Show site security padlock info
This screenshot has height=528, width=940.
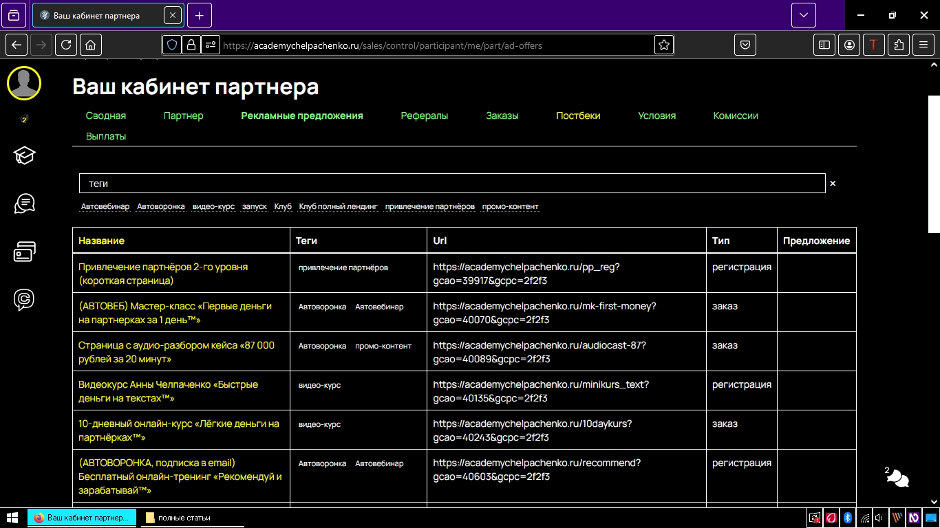(x=191, y=45)
